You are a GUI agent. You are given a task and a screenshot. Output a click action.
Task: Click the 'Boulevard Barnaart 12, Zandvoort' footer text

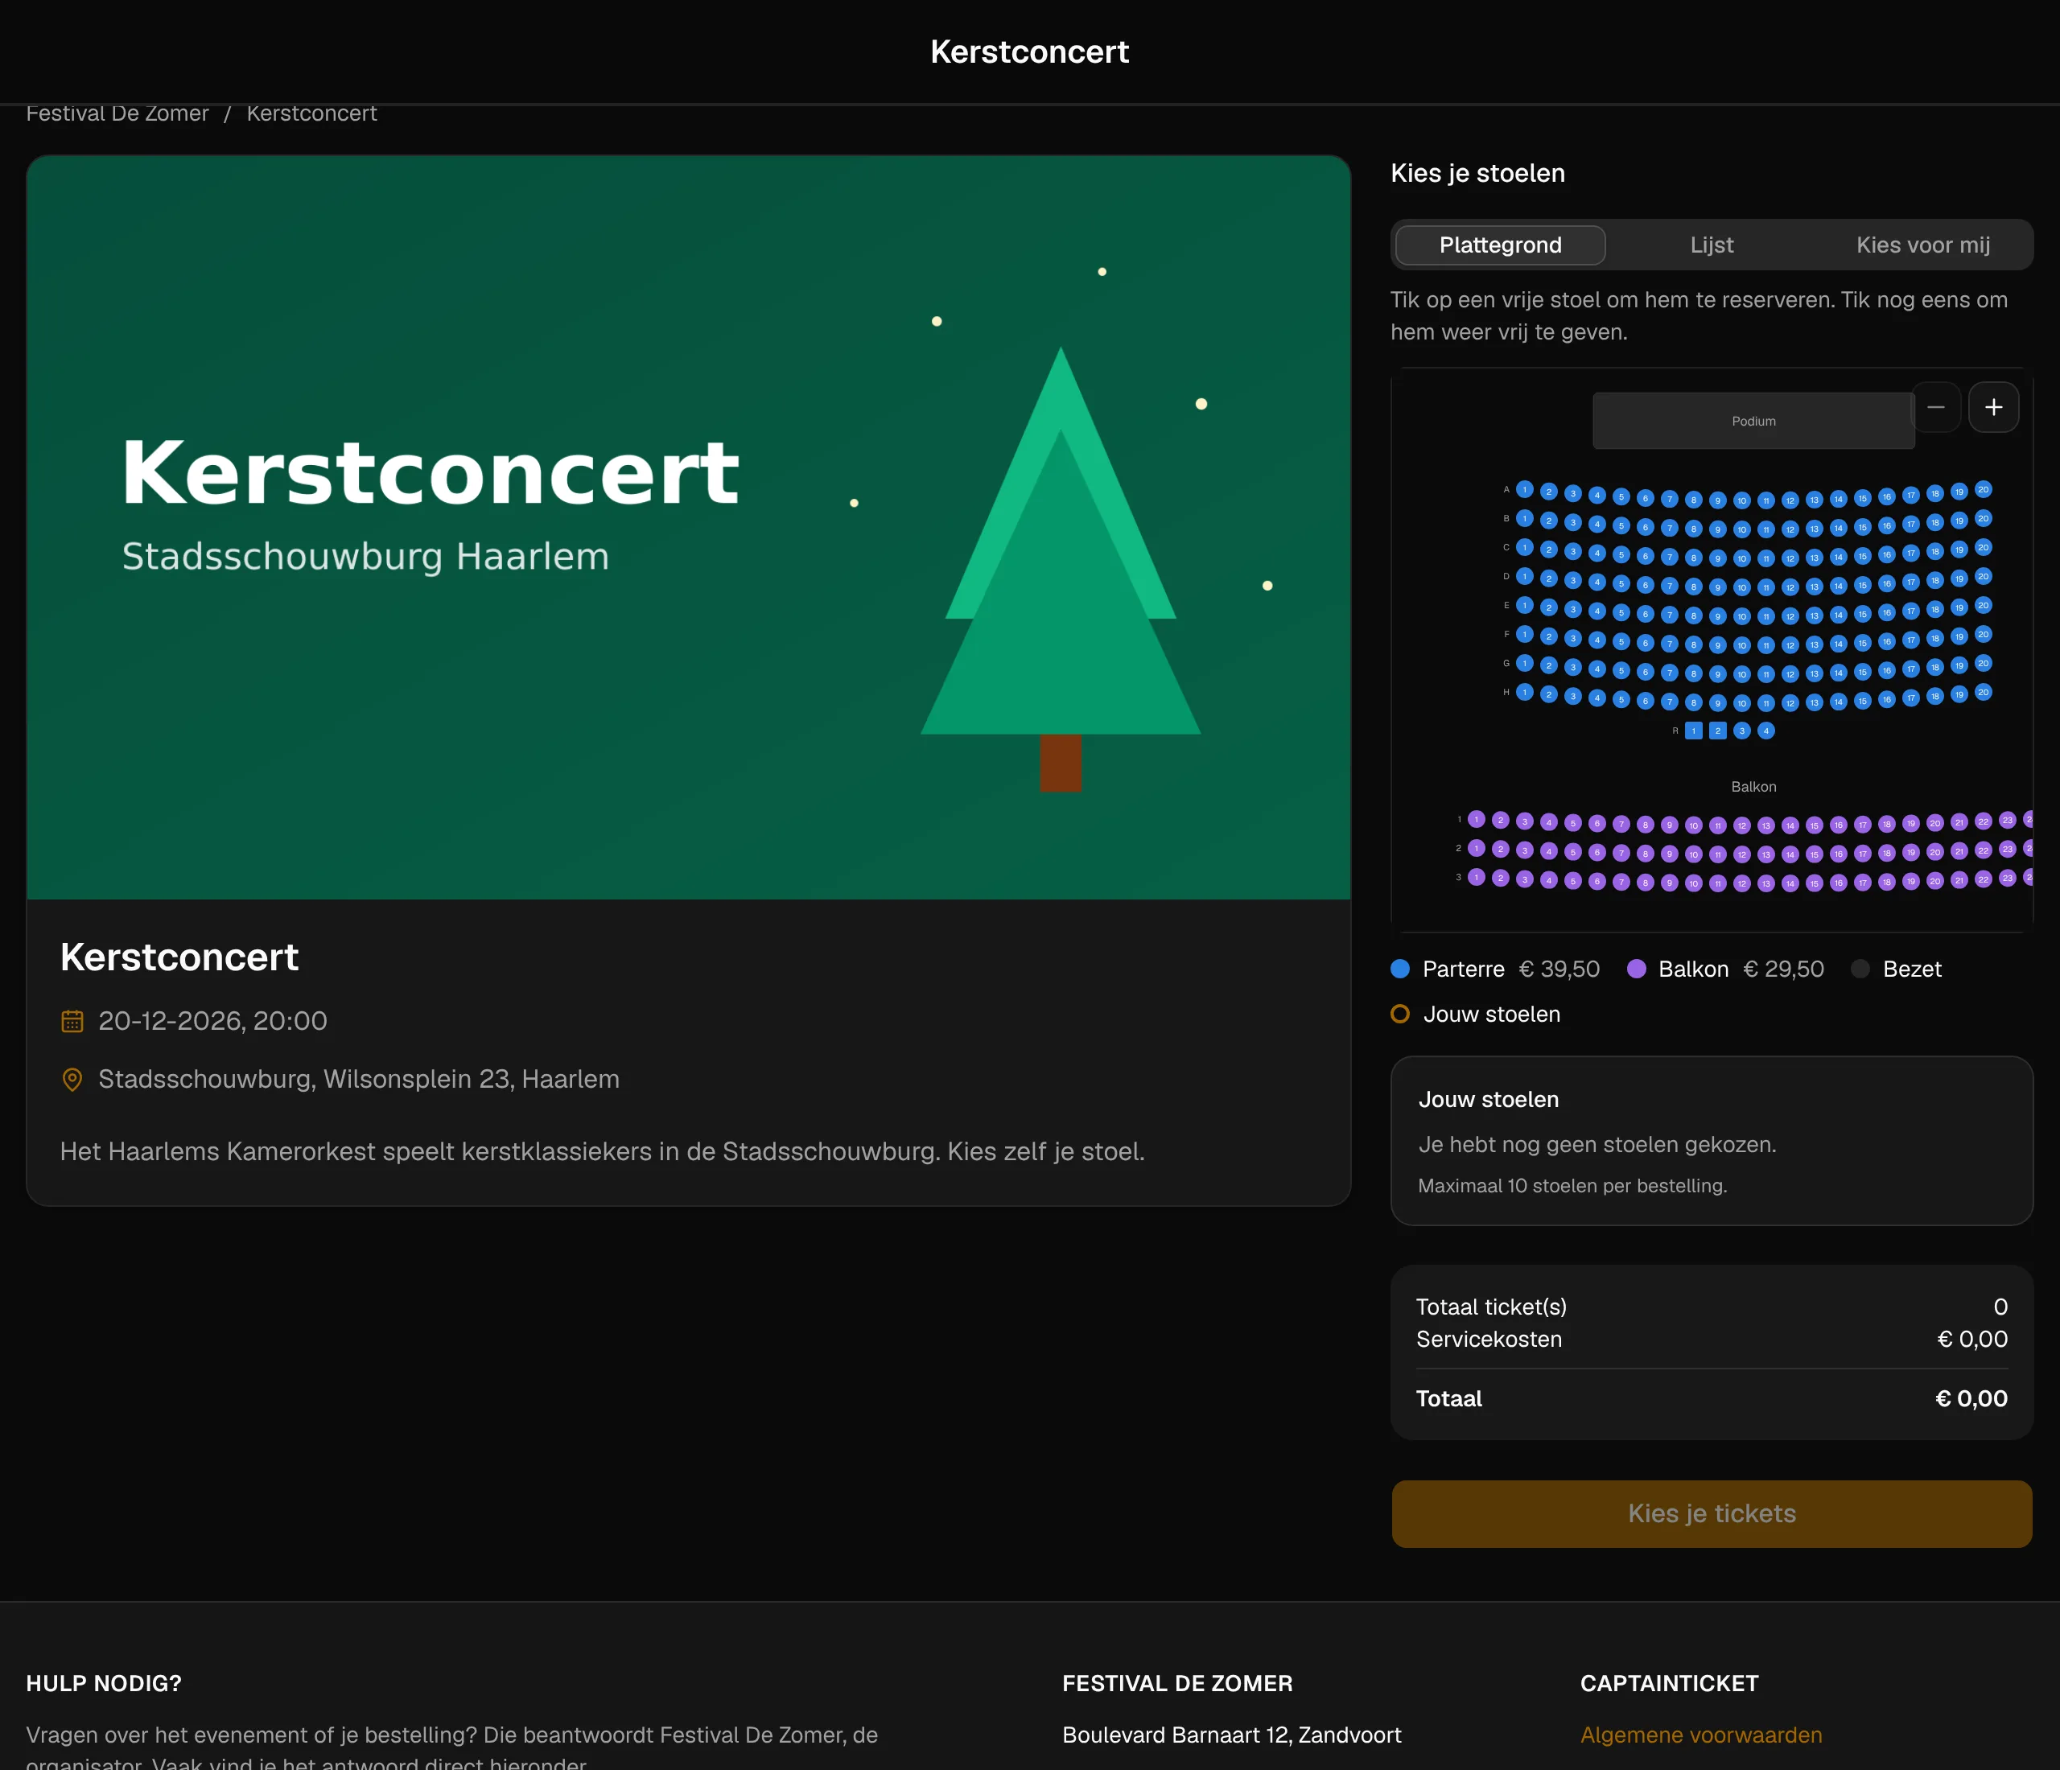pos(1231,1735)
